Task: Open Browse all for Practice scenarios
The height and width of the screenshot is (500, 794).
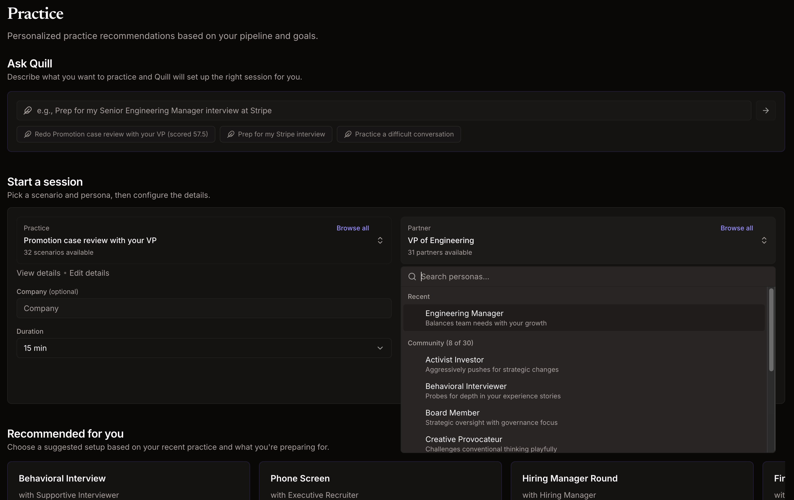Action: [353, 228]
